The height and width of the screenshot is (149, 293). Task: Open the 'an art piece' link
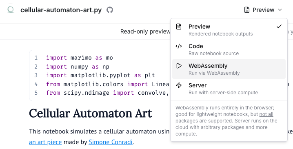click(x=45, y=142)
